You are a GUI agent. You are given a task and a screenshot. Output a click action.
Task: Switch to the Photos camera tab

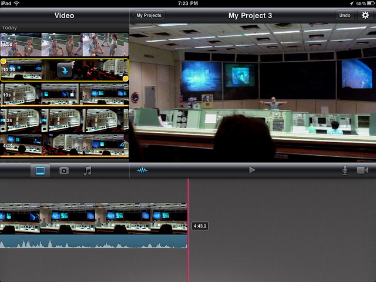click(64, 171)
